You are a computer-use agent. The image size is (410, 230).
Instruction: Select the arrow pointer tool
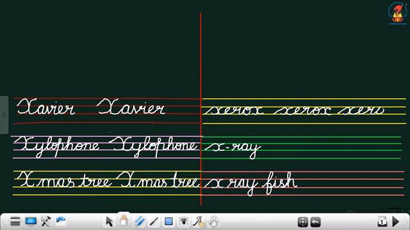pos(110,222)
